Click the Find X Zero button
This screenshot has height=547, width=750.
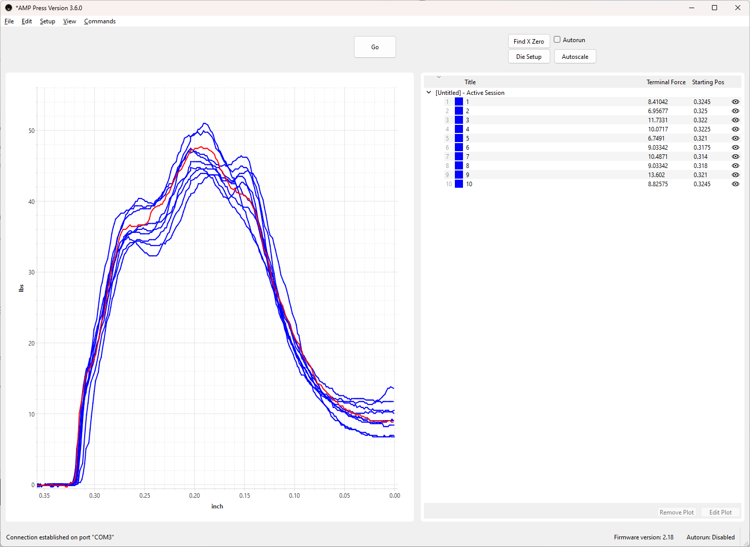[x=529, y=42]
